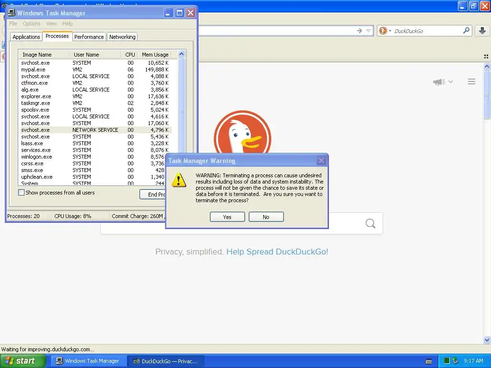Sort by the CPU column header
This screenshot has height=368, width=491.
tap(129, 55)
